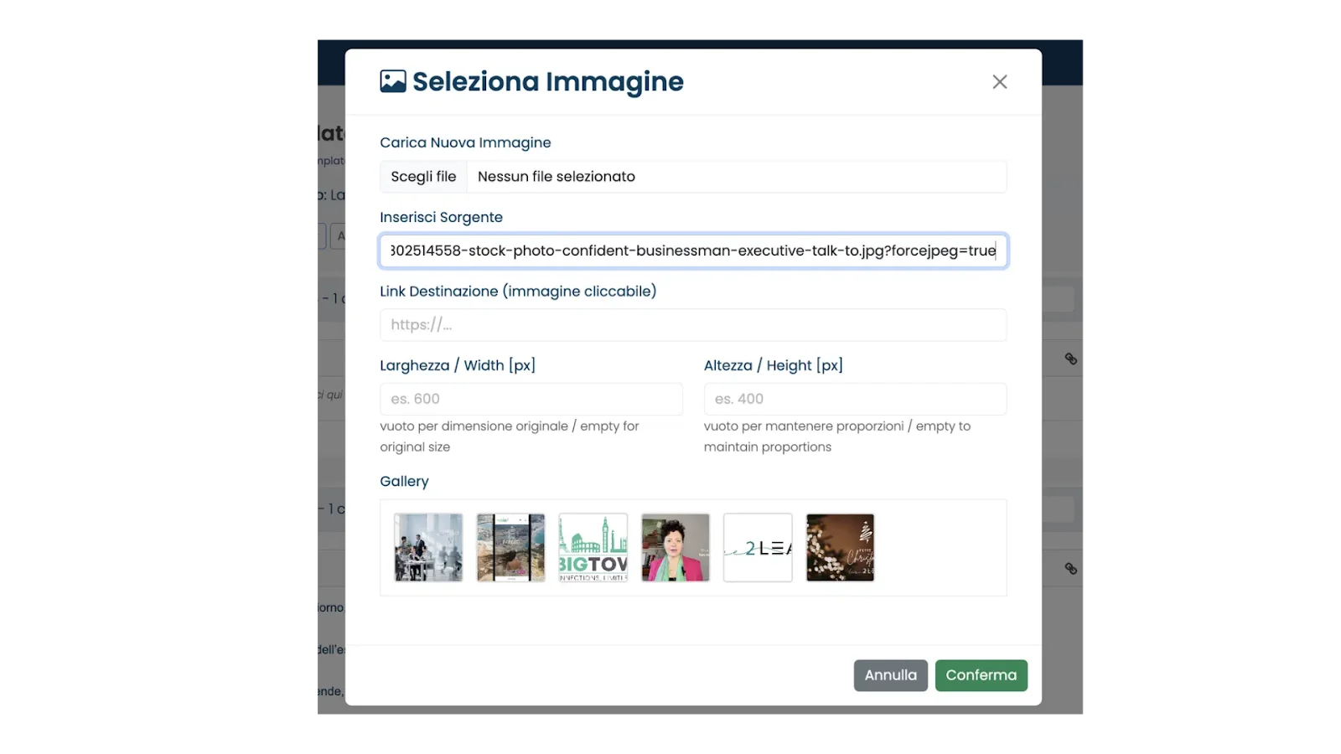
Task: Click the 'Gallery' section heading
Action: coord(404,481)
